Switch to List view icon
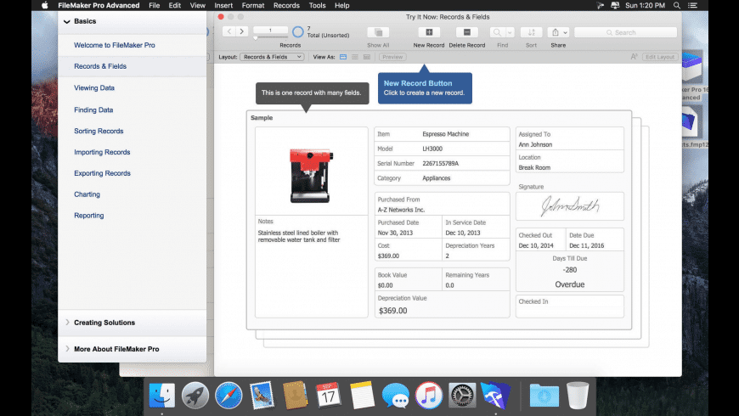Image resolution: width=739 pixels, height=416 pixels. (x=355, y=57)
